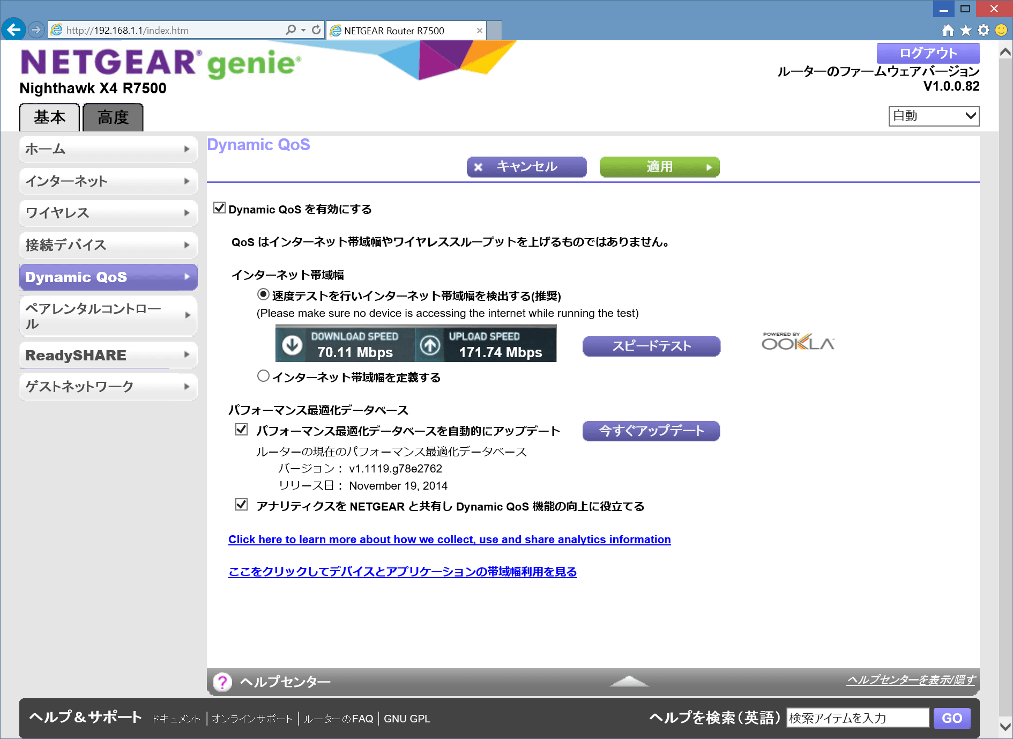The height and width of the screenshot is (739, 1013).
Task: Disable sharing analytics with NETGEAR checkbox
Action: coord(242,505)
